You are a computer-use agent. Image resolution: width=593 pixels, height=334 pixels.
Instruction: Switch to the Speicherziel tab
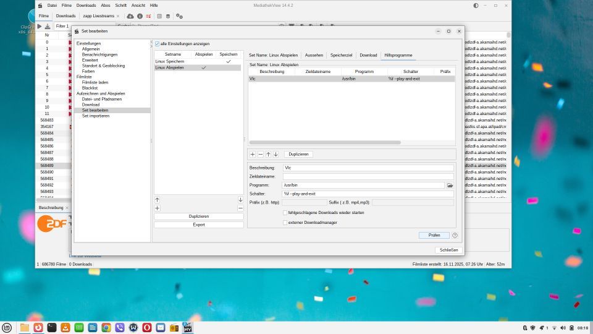pyautogui.click(x=341, y=55)
